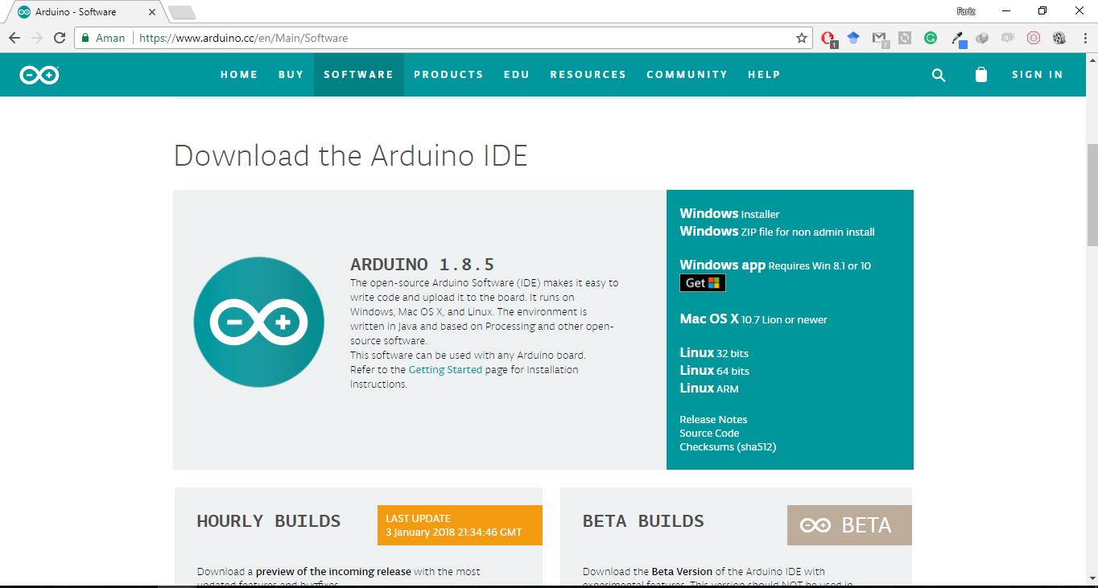The height and width of the screenshot is (588, 1098).
Task: Click the BETA BUILDS heading
Action: point(643,521)
